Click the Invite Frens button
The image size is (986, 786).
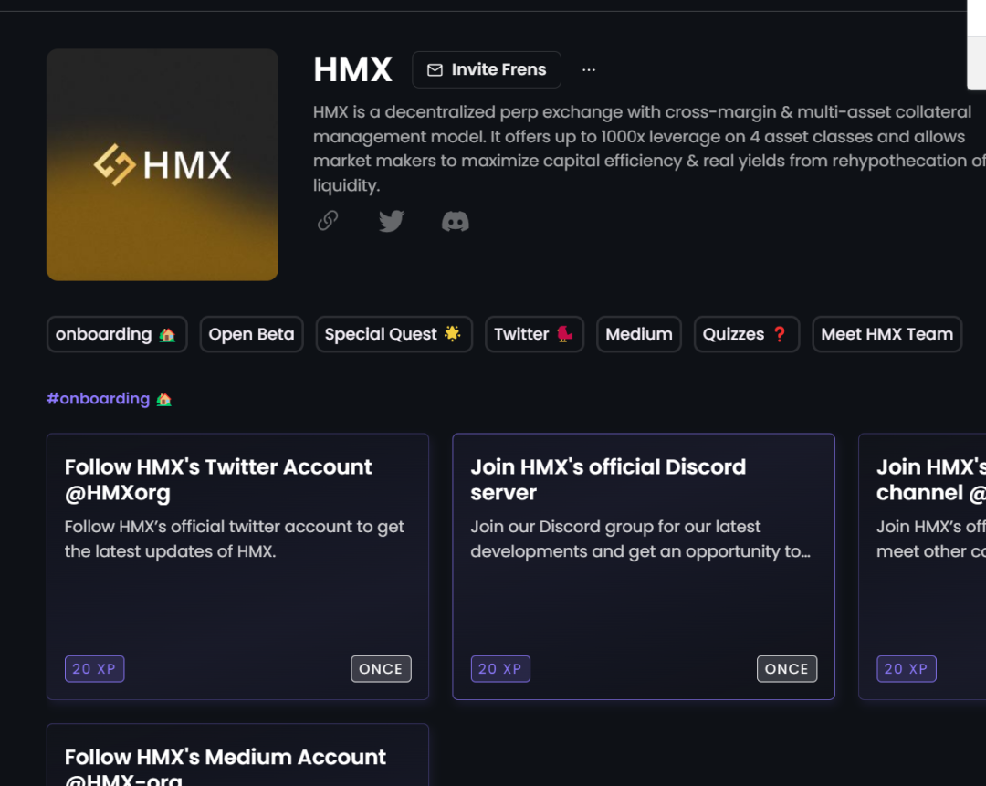point(487,69)
